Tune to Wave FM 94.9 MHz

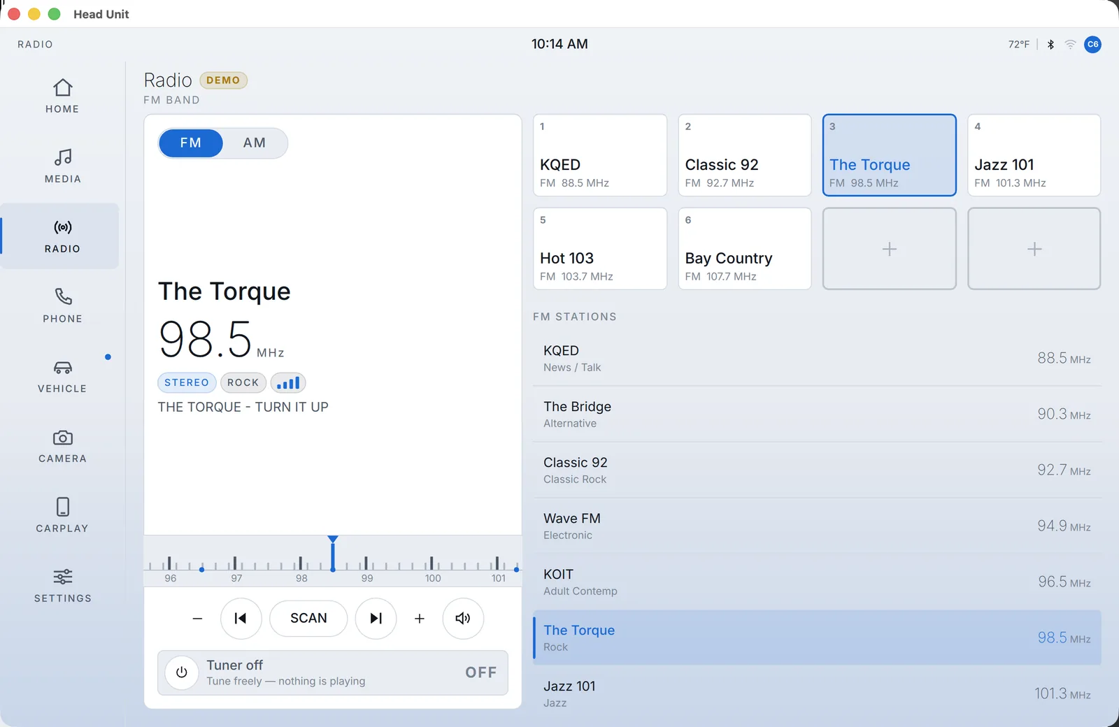coord(817,526)
